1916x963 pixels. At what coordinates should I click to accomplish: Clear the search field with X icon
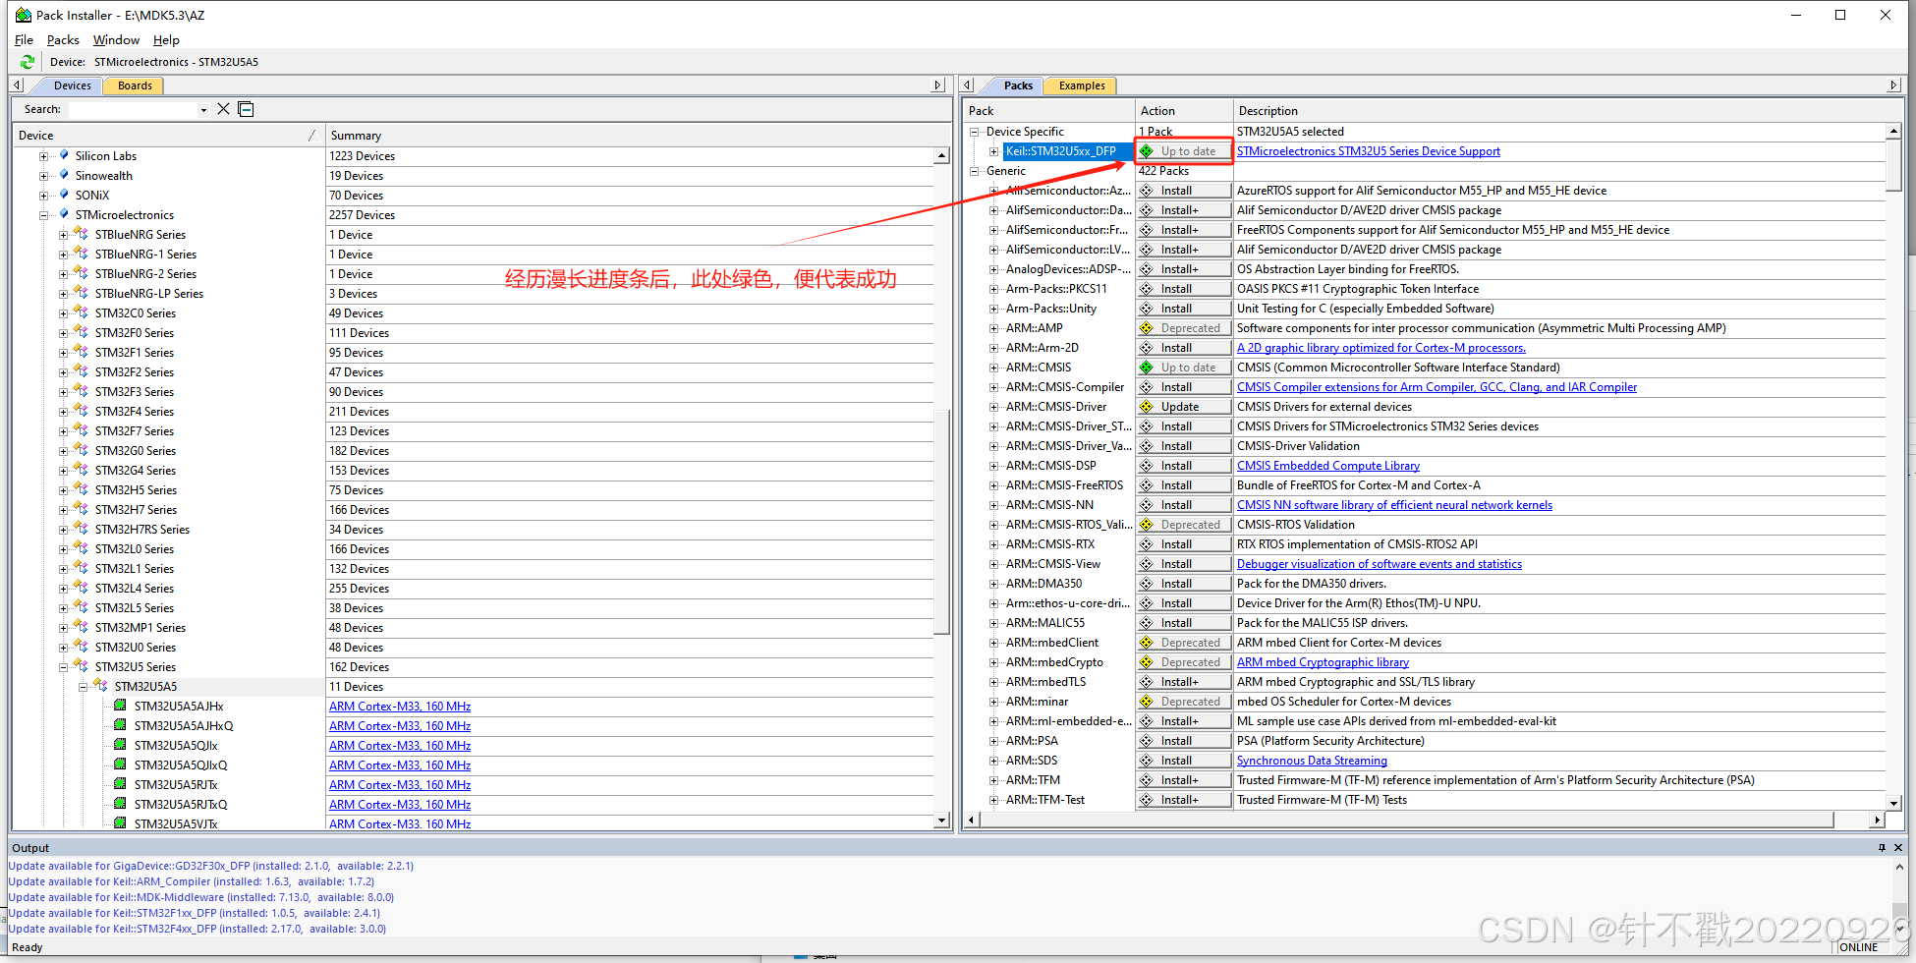coord(224,109)
